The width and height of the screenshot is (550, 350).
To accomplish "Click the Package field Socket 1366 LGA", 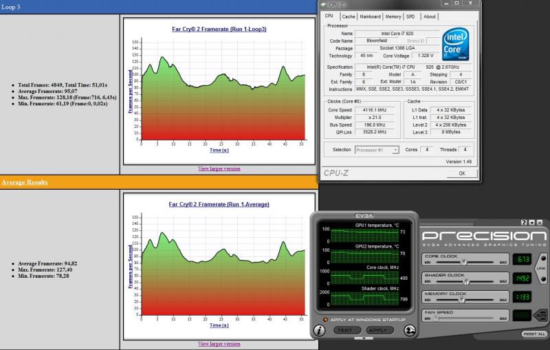I will point(397,48).
